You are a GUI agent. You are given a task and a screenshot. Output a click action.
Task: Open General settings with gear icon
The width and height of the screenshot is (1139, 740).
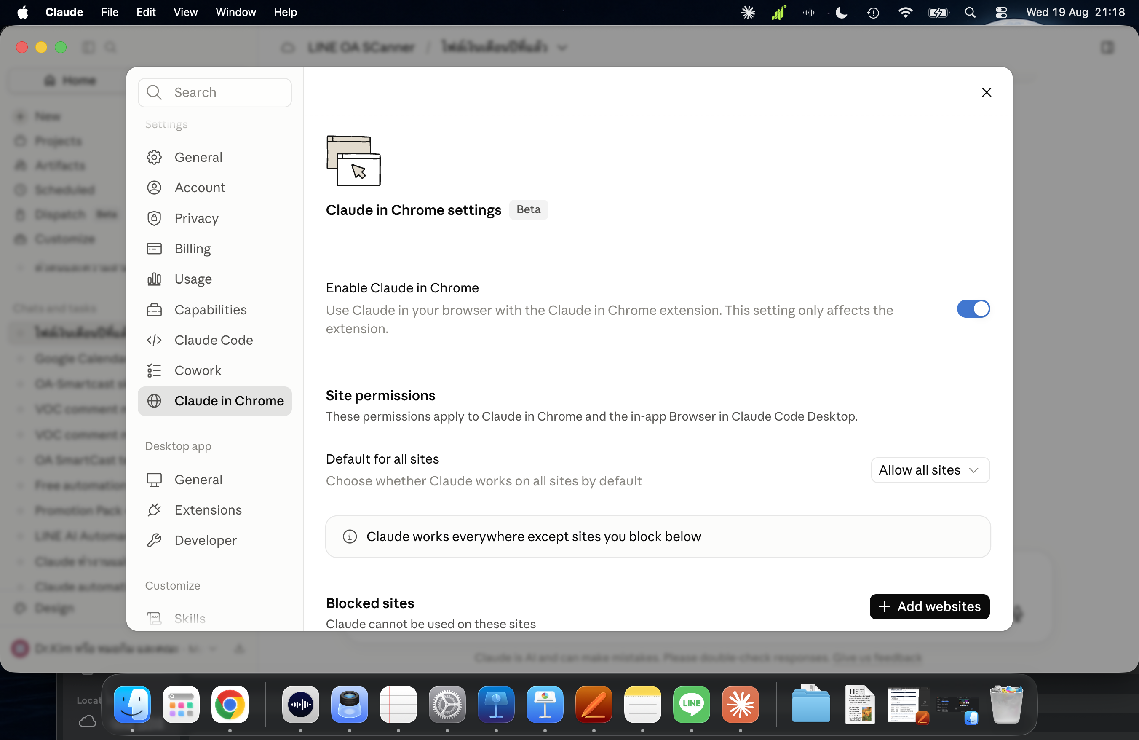[214, 157]
